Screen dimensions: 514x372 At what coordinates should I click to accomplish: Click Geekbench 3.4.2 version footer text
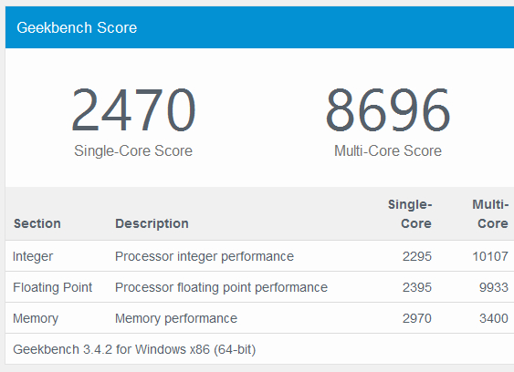(x=134, y=349)
